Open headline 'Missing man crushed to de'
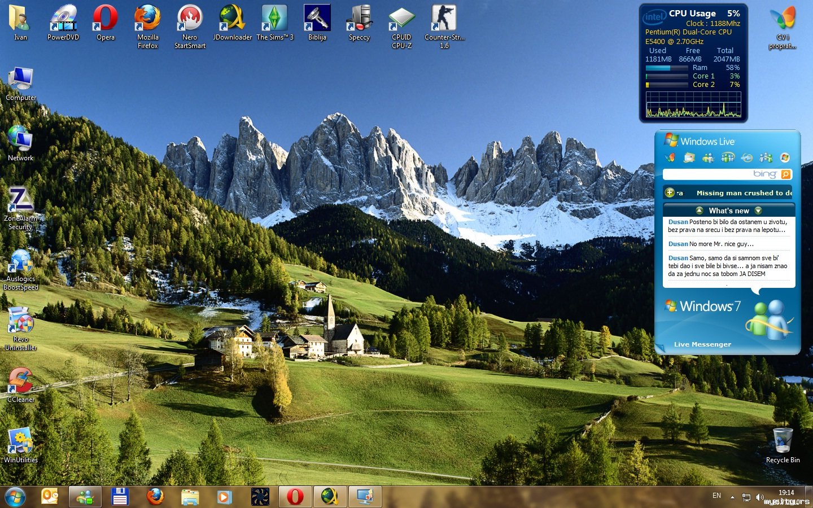Viewport: 813px width, 508px height. (x=744, y=193)
